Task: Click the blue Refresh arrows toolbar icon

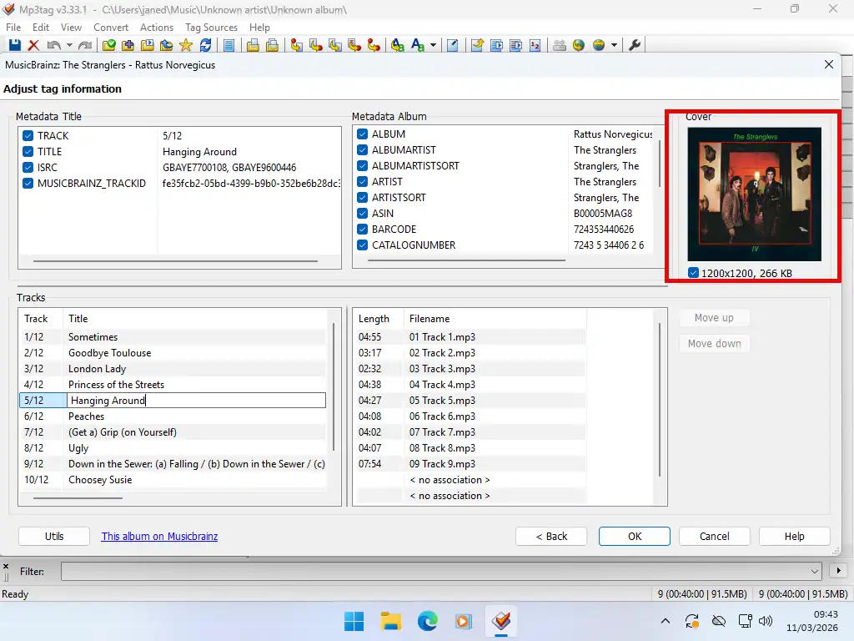Action: coord(205,45)
